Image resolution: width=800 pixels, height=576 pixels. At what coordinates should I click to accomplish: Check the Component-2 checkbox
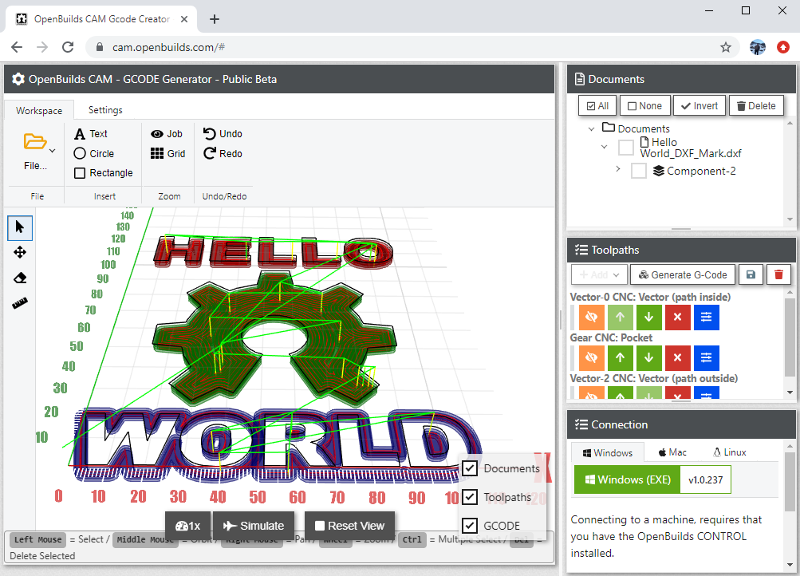(638, 171)
